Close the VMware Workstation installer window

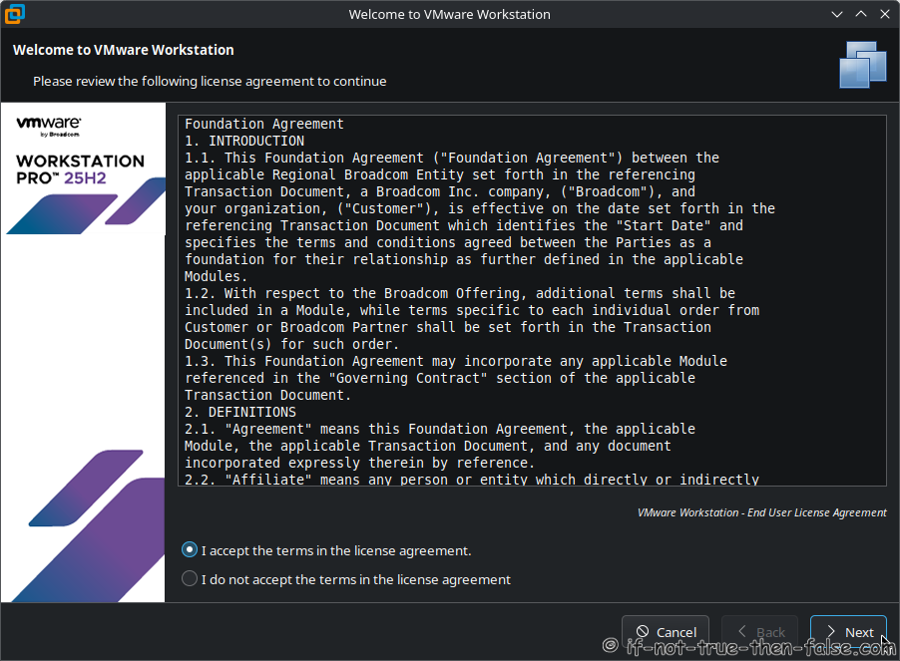(885, 14)
